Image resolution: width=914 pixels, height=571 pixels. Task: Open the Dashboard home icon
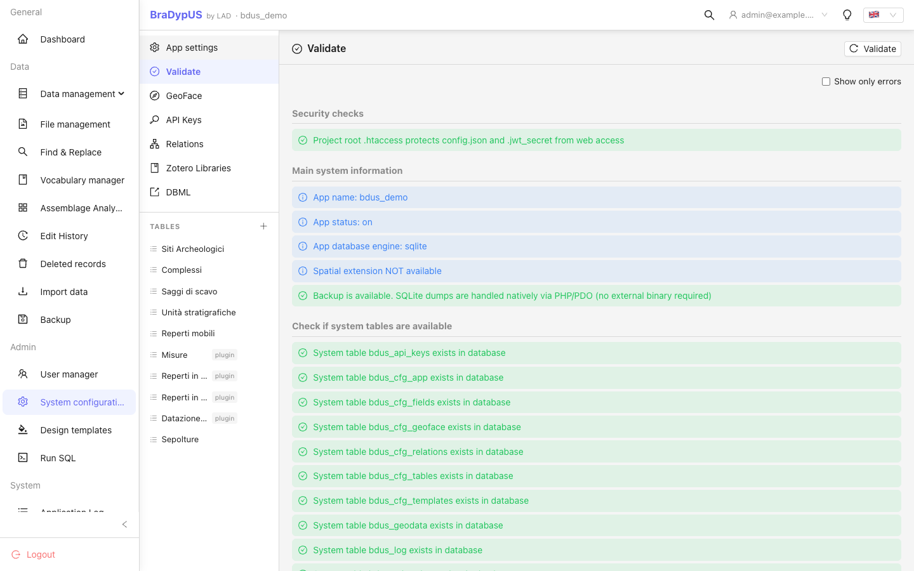[23, 39]
